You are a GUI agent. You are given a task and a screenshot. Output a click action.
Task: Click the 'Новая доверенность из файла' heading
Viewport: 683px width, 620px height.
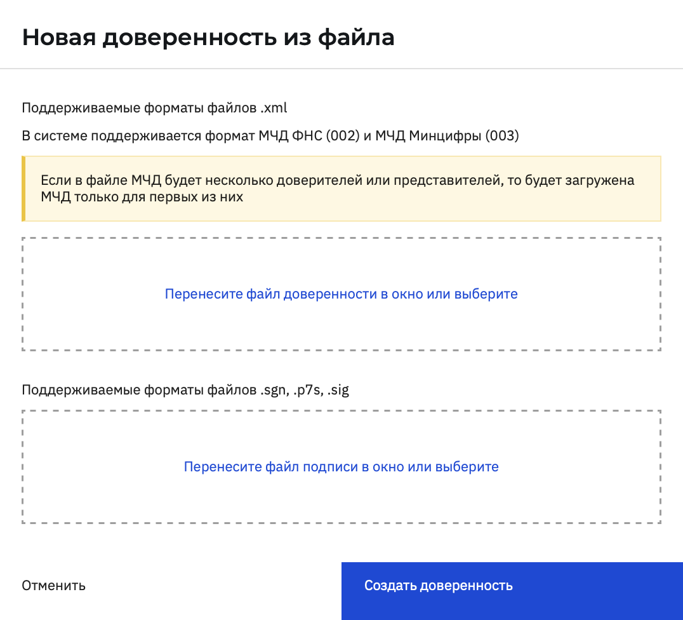(x=208, y=37)
